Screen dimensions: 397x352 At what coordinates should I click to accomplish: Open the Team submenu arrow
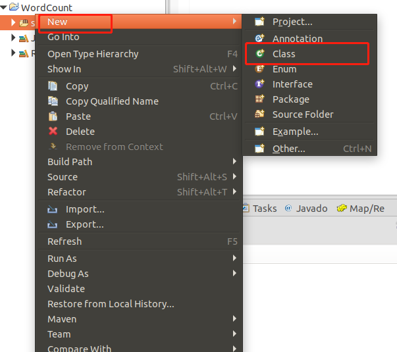tap(234, 334)
